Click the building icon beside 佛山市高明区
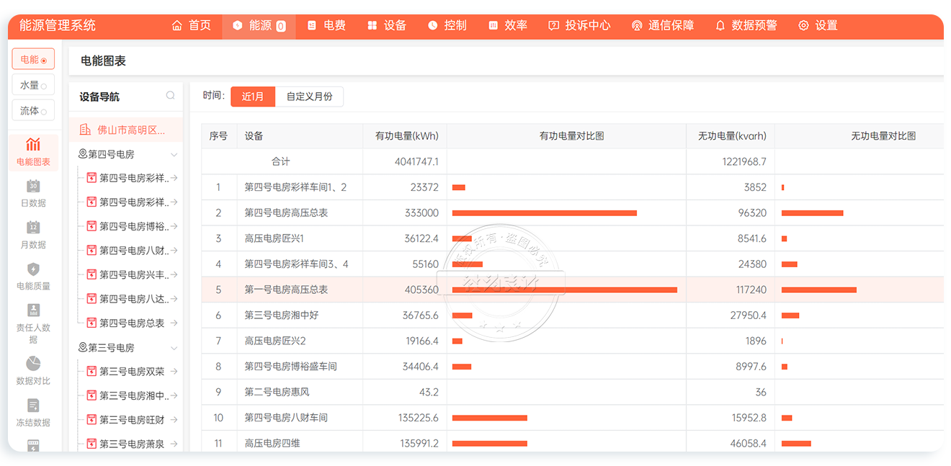Image resolution: width=951 pixels, height=466 pixels. point(85,130)
